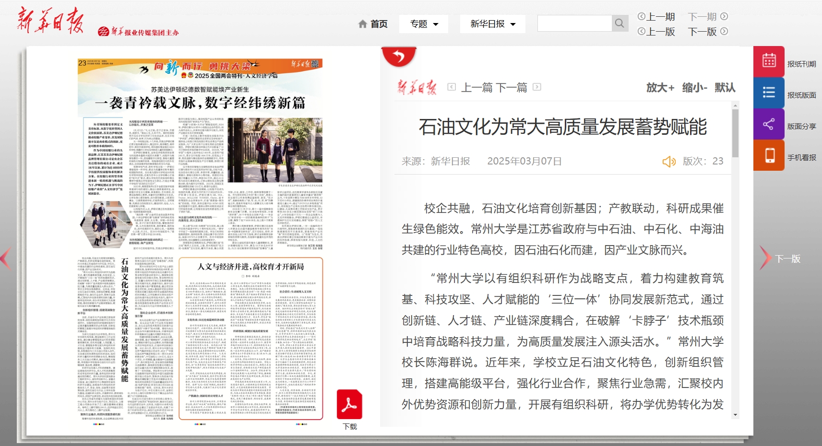Screen dimensions: 822x446
Task: Click the red back arrow icon
Action: (x=399, y=57)
